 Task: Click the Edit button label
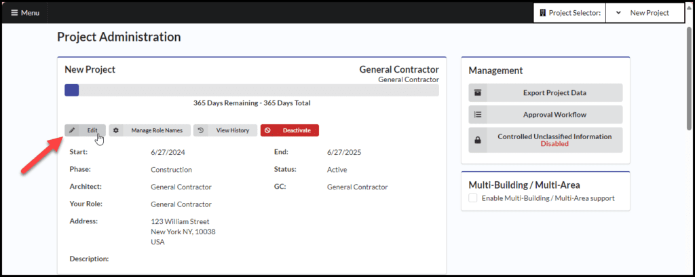(92, 130)
